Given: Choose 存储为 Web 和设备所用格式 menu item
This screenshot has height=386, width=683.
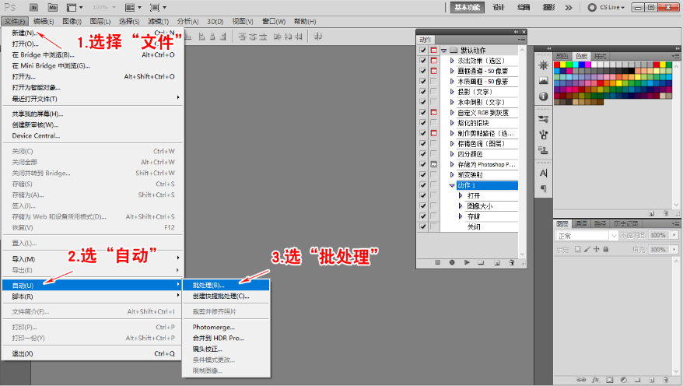Looking at the screenshot, I should click(59, 216).
